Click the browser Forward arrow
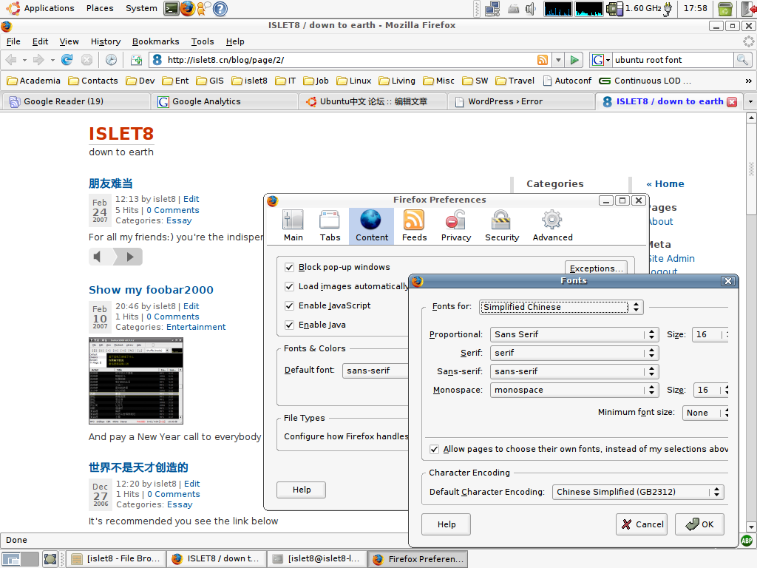The width and height of the screenshot is (757, 568). pyautogui.click(x=38, y=60)
